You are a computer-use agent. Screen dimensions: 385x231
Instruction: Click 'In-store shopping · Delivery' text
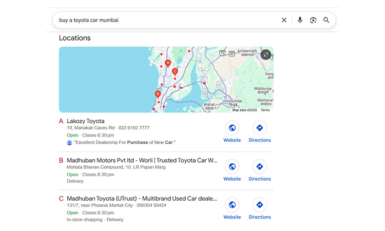coord(95,220)
